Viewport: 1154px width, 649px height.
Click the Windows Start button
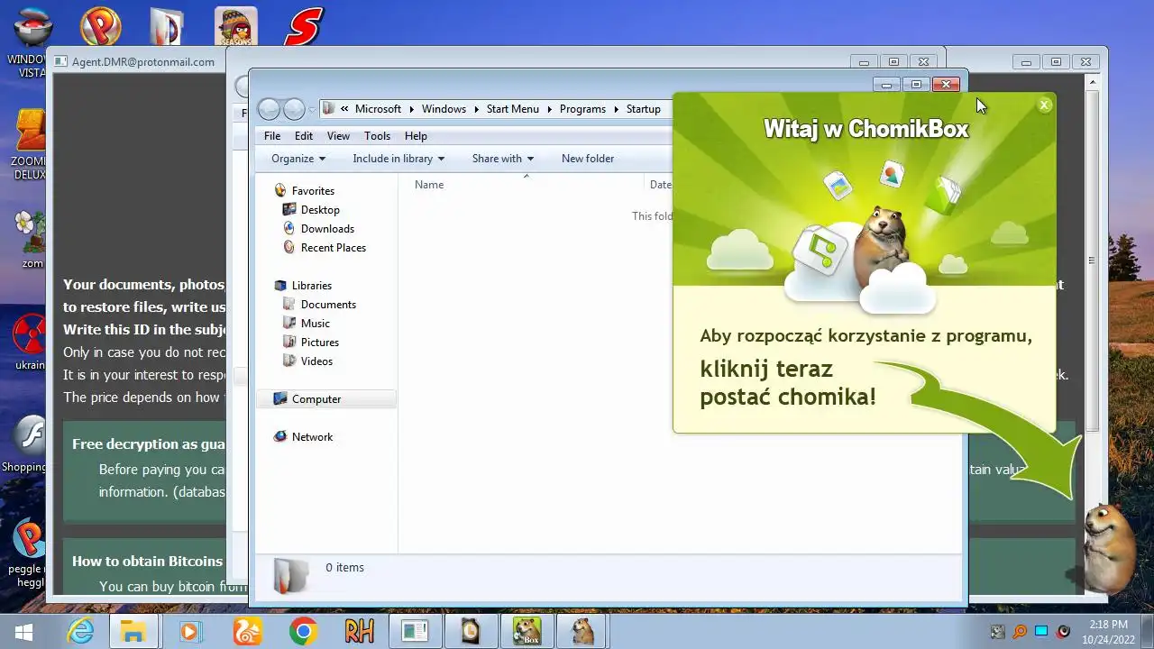[x=25, y=632]
